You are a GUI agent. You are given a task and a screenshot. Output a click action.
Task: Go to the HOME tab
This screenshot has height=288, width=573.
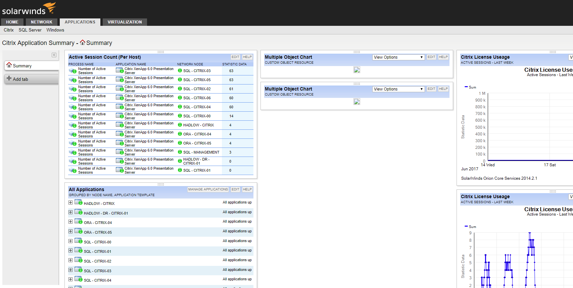coord(12,22)
